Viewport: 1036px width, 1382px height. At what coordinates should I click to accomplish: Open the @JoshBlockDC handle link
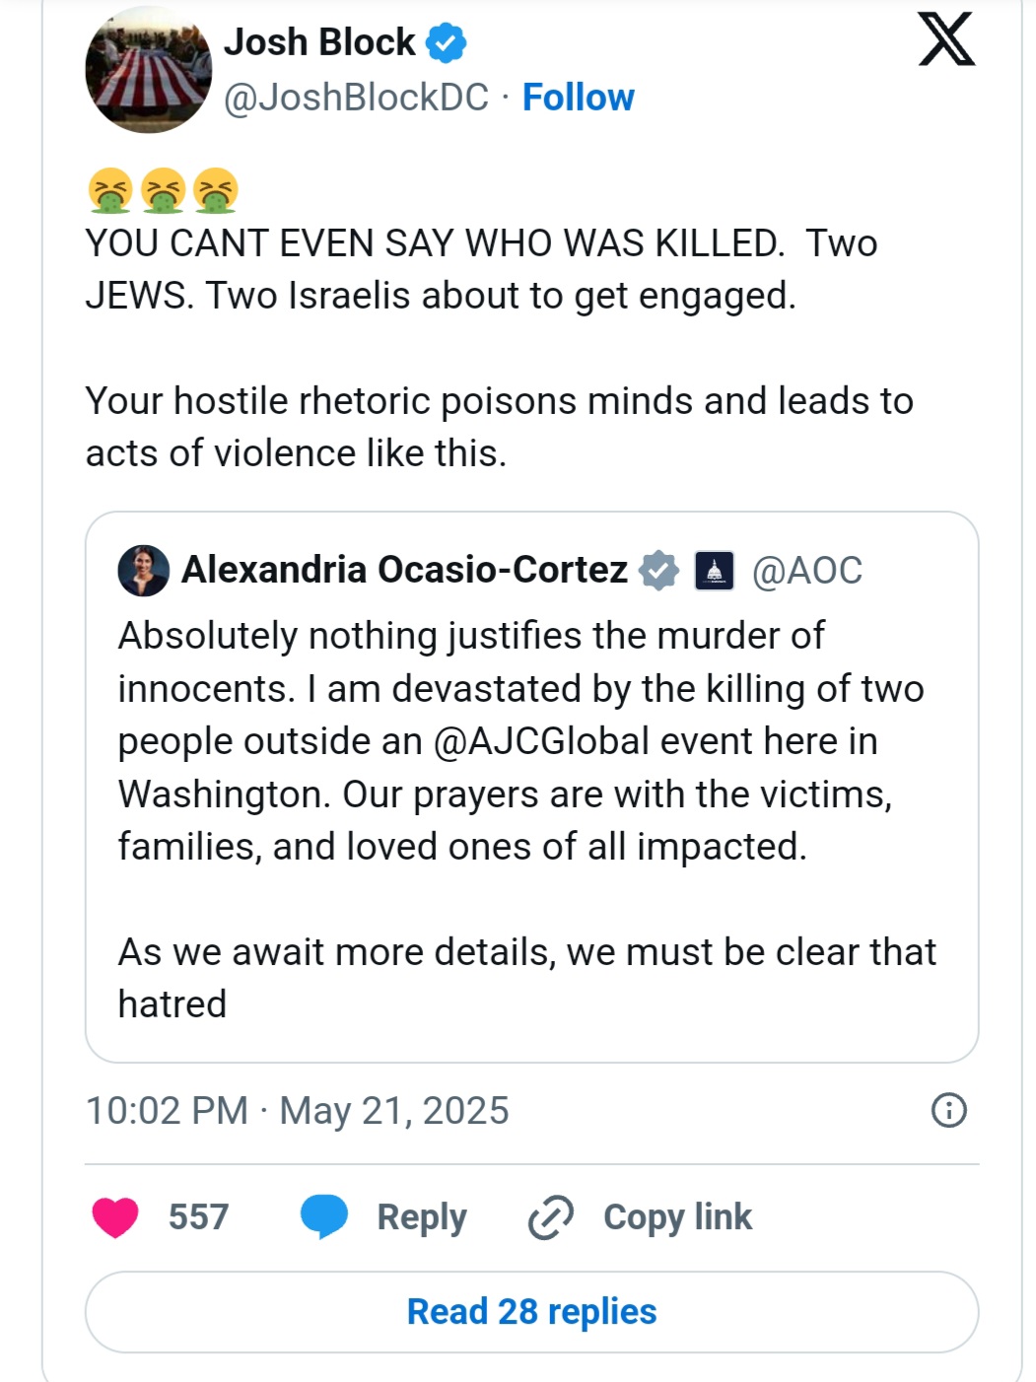[356, 98]
